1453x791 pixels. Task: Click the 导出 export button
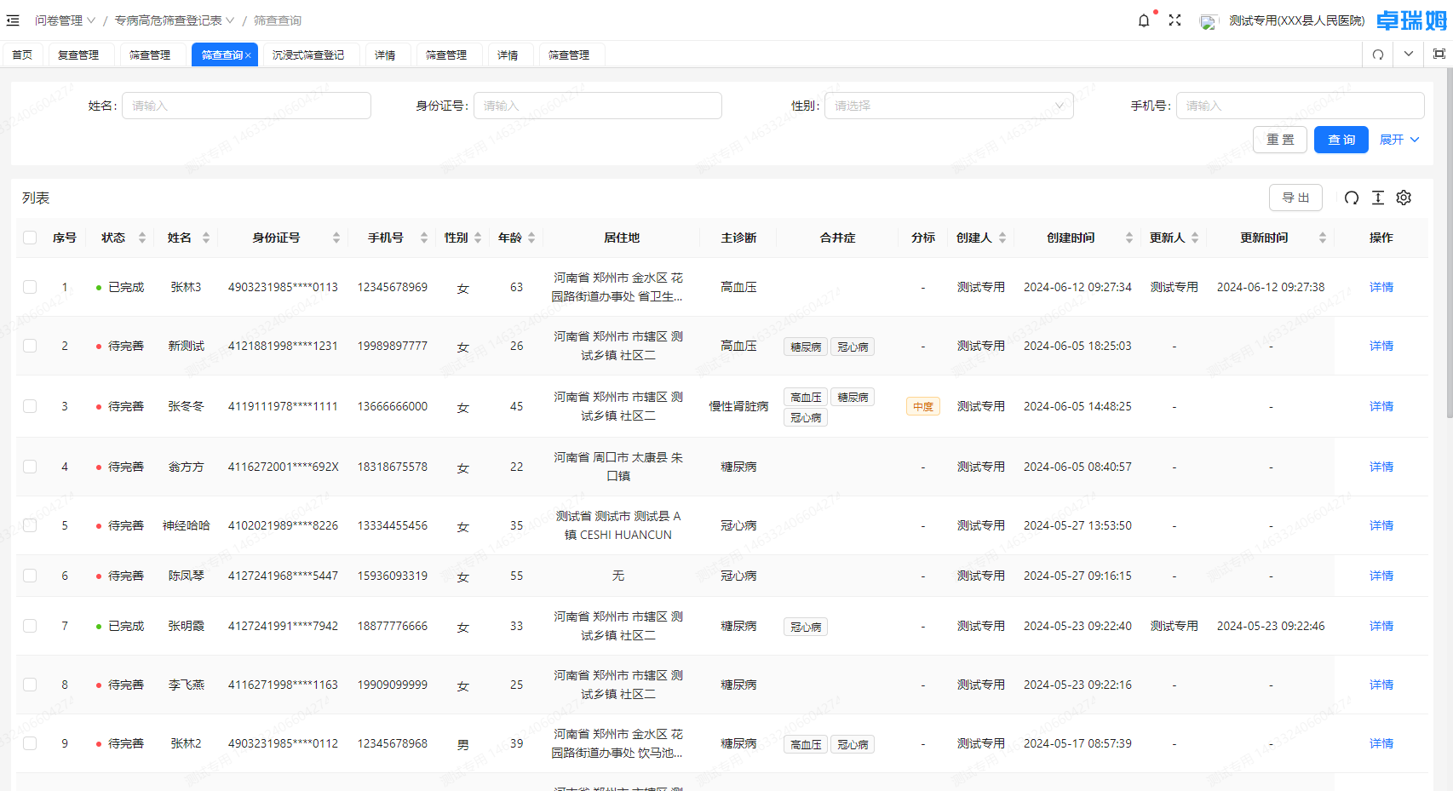[x=1295, y=198]
